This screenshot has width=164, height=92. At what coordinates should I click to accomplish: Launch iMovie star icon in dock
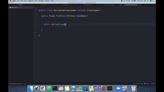click(x=97, y=88)
